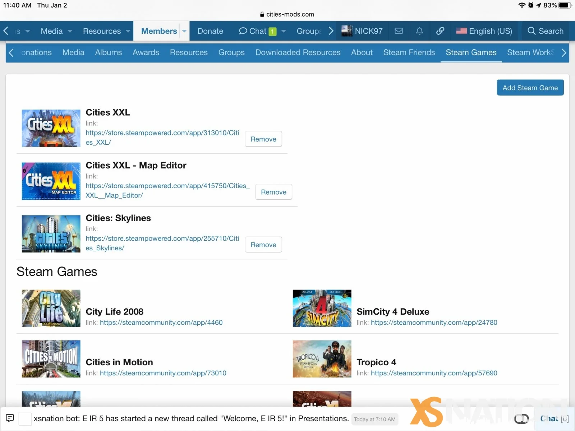Screen dimensions: 575x431
Task: Open the Cities in Motion steamcommunity link
Action: pyautogui.click(x=163, y=373)
